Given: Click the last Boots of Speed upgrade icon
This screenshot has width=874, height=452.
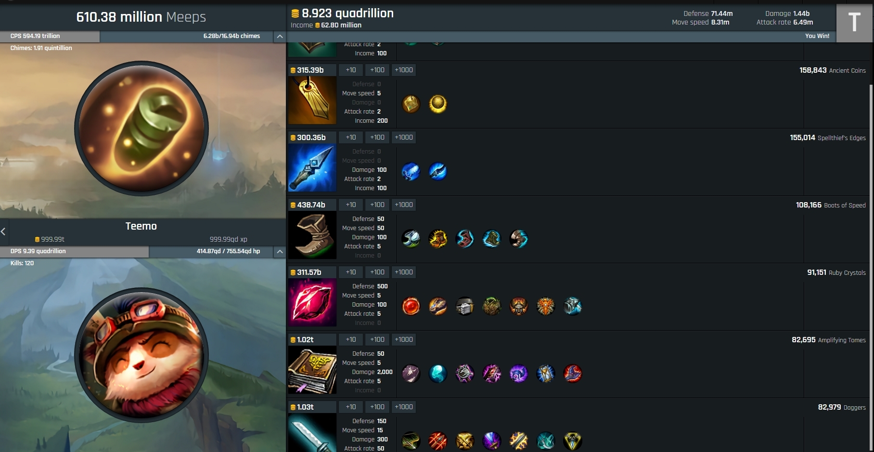Looking at the screenshot, I should tap(519, 239).
